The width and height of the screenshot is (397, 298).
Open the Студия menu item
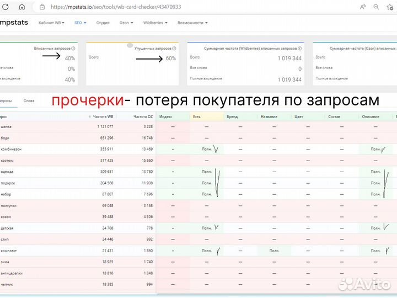pyautogui.click(x=103, y=23)
